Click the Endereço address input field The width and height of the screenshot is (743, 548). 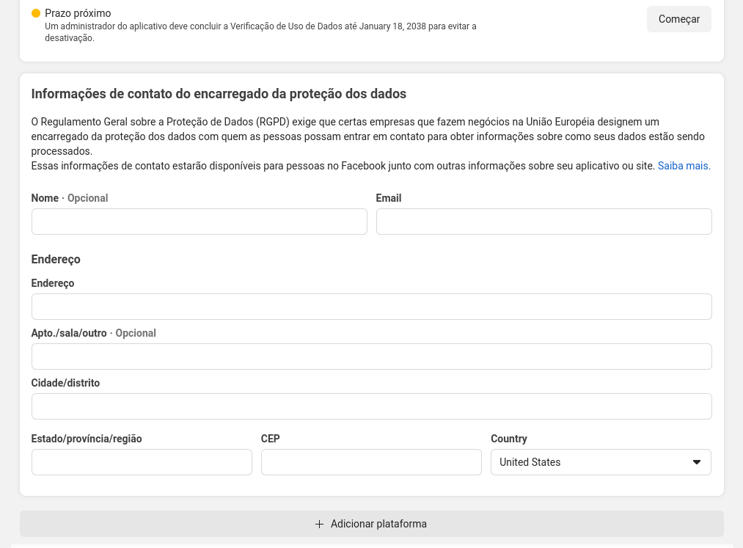371,307
